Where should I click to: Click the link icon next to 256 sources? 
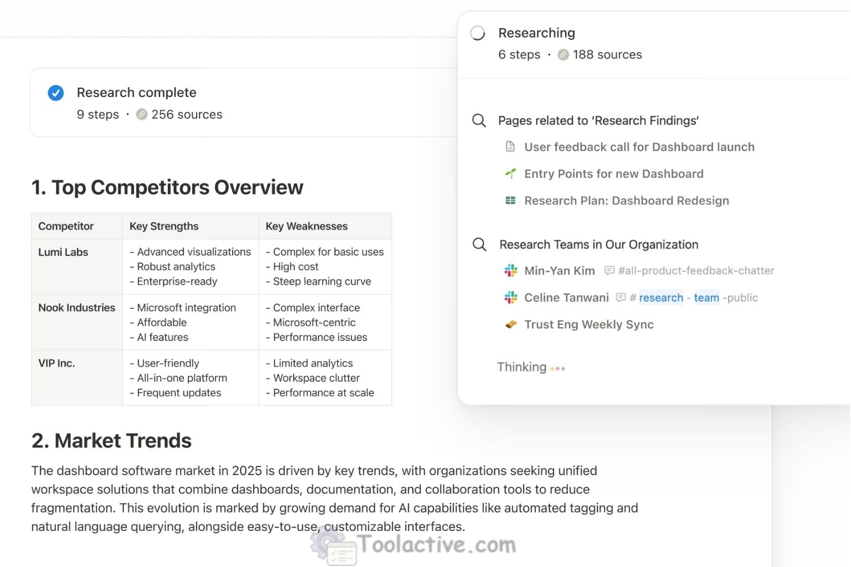pos(142,115)
